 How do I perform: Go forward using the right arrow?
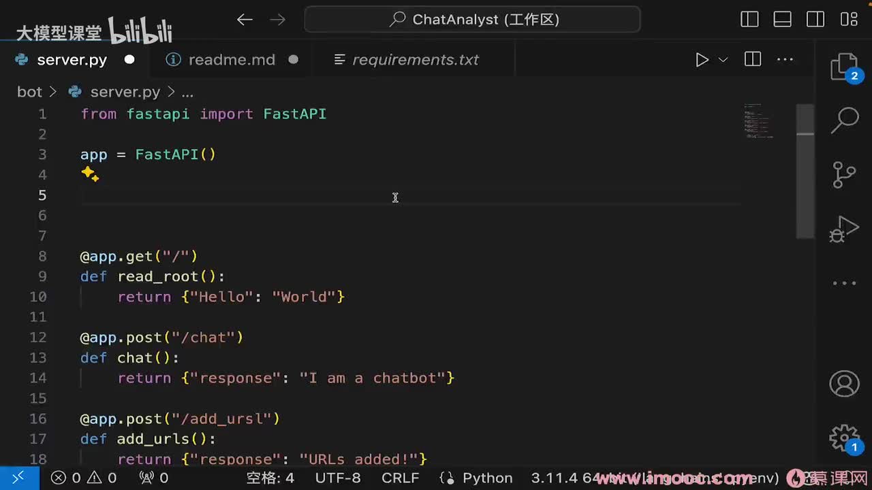click(x=277, y=20)
